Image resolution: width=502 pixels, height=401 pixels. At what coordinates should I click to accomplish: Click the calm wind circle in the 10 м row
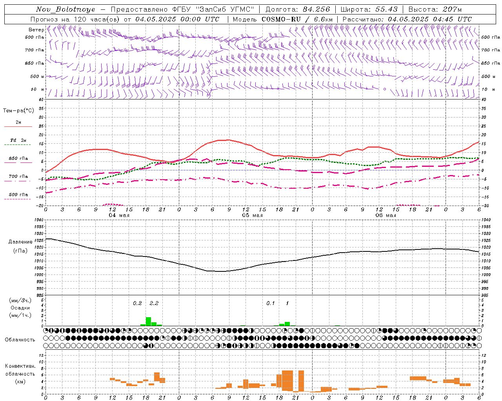(385, 89)
